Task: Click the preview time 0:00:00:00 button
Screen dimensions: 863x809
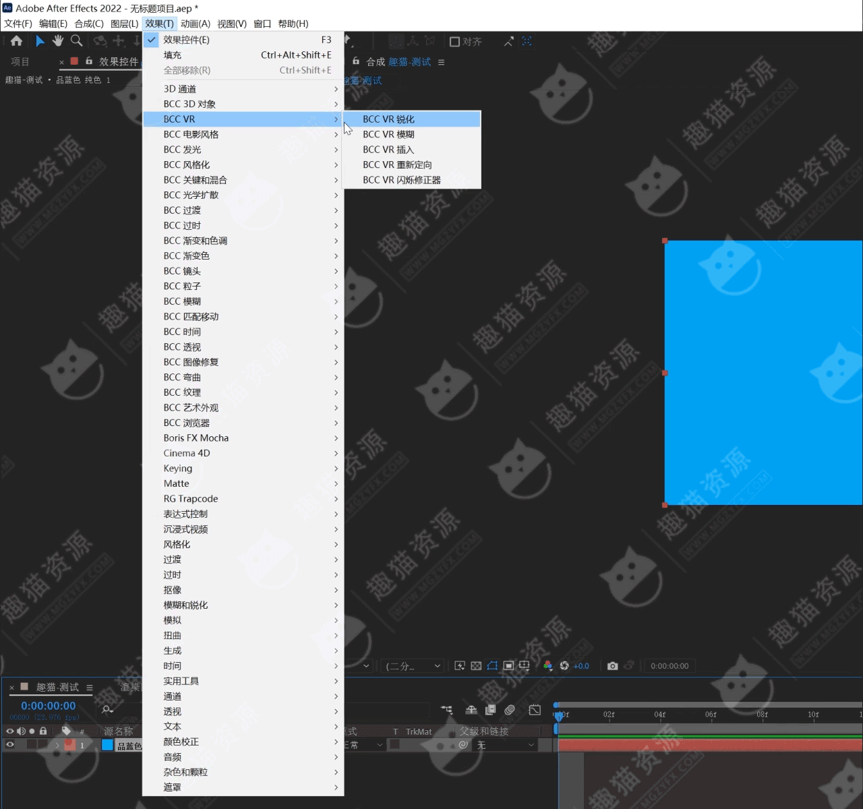Action: (669, 666)
